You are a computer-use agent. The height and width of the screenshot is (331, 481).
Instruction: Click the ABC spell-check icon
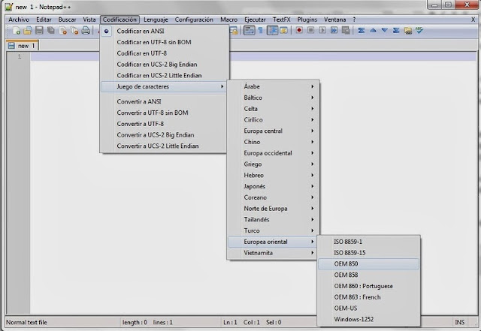pyautogui.click(x=419, y=30)
